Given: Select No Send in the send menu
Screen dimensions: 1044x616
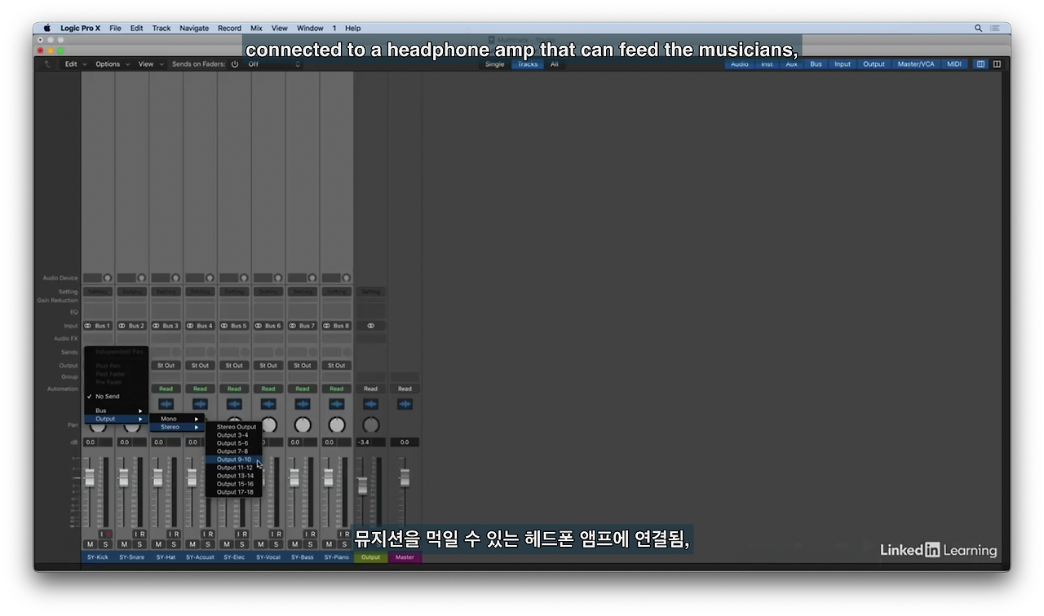Looking at the screenshot, I should [117, 396].
